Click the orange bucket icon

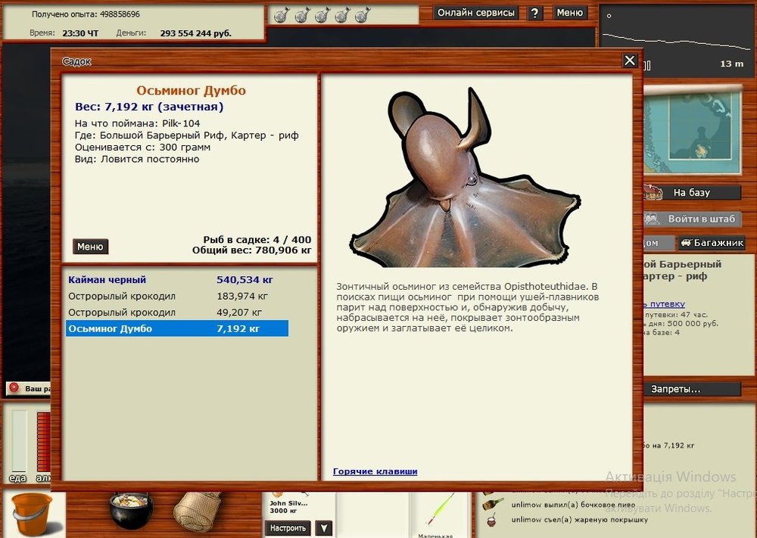[x=32, y=513]
